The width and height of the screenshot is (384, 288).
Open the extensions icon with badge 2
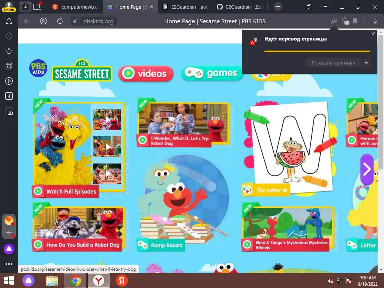[345, 21]
